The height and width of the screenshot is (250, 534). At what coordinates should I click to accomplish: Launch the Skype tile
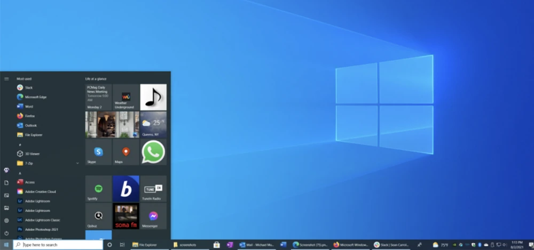coord(98,152)
